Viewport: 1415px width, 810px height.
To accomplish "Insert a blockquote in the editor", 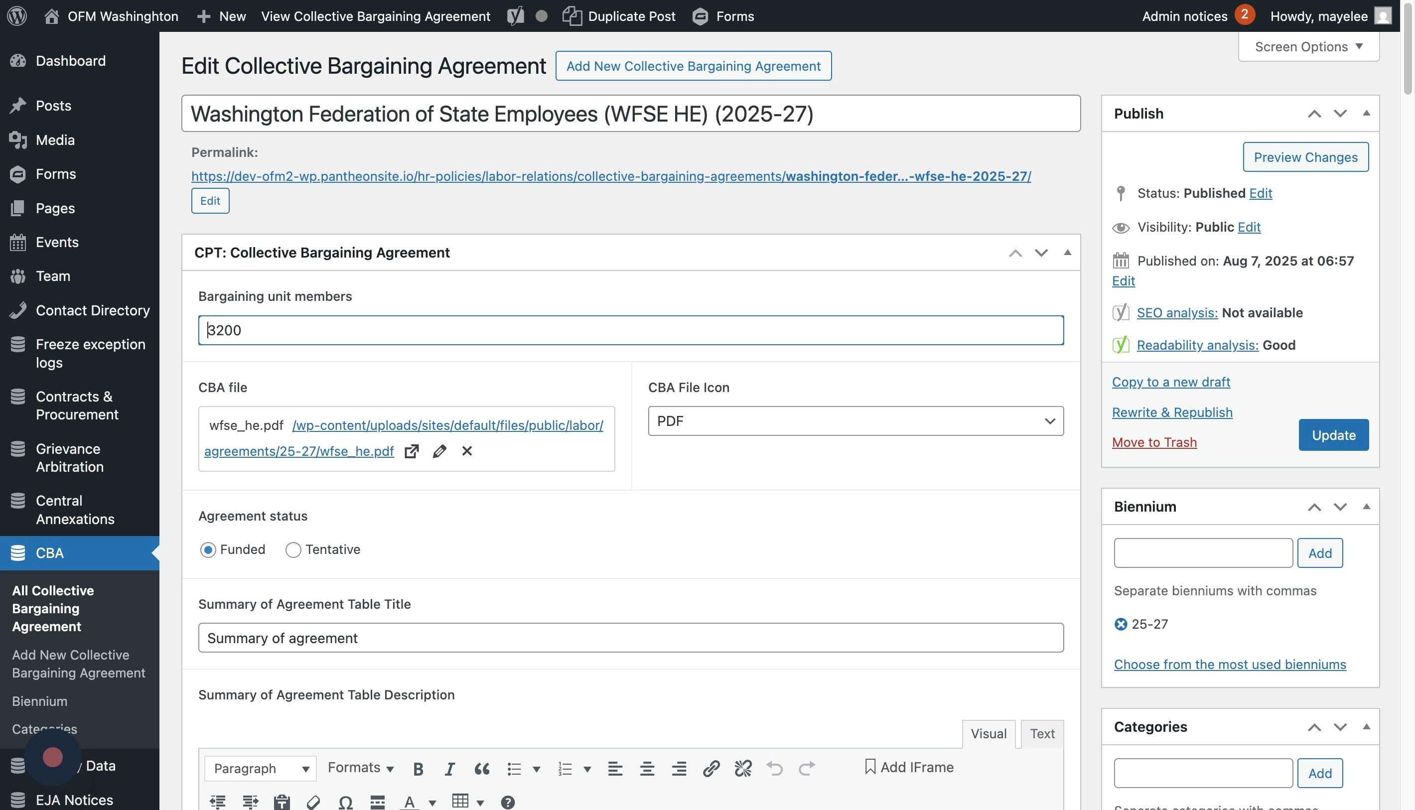I will coord(481,768).
